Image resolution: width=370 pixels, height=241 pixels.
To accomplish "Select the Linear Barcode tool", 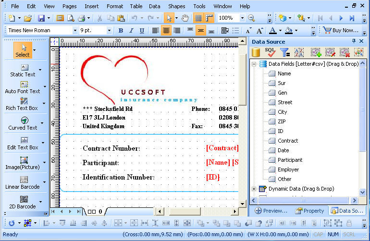I will click(23, 183).
